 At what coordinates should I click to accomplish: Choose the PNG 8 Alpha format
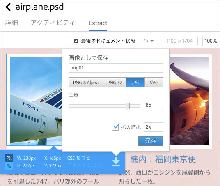pyautogui.click(x=86, y=83)
